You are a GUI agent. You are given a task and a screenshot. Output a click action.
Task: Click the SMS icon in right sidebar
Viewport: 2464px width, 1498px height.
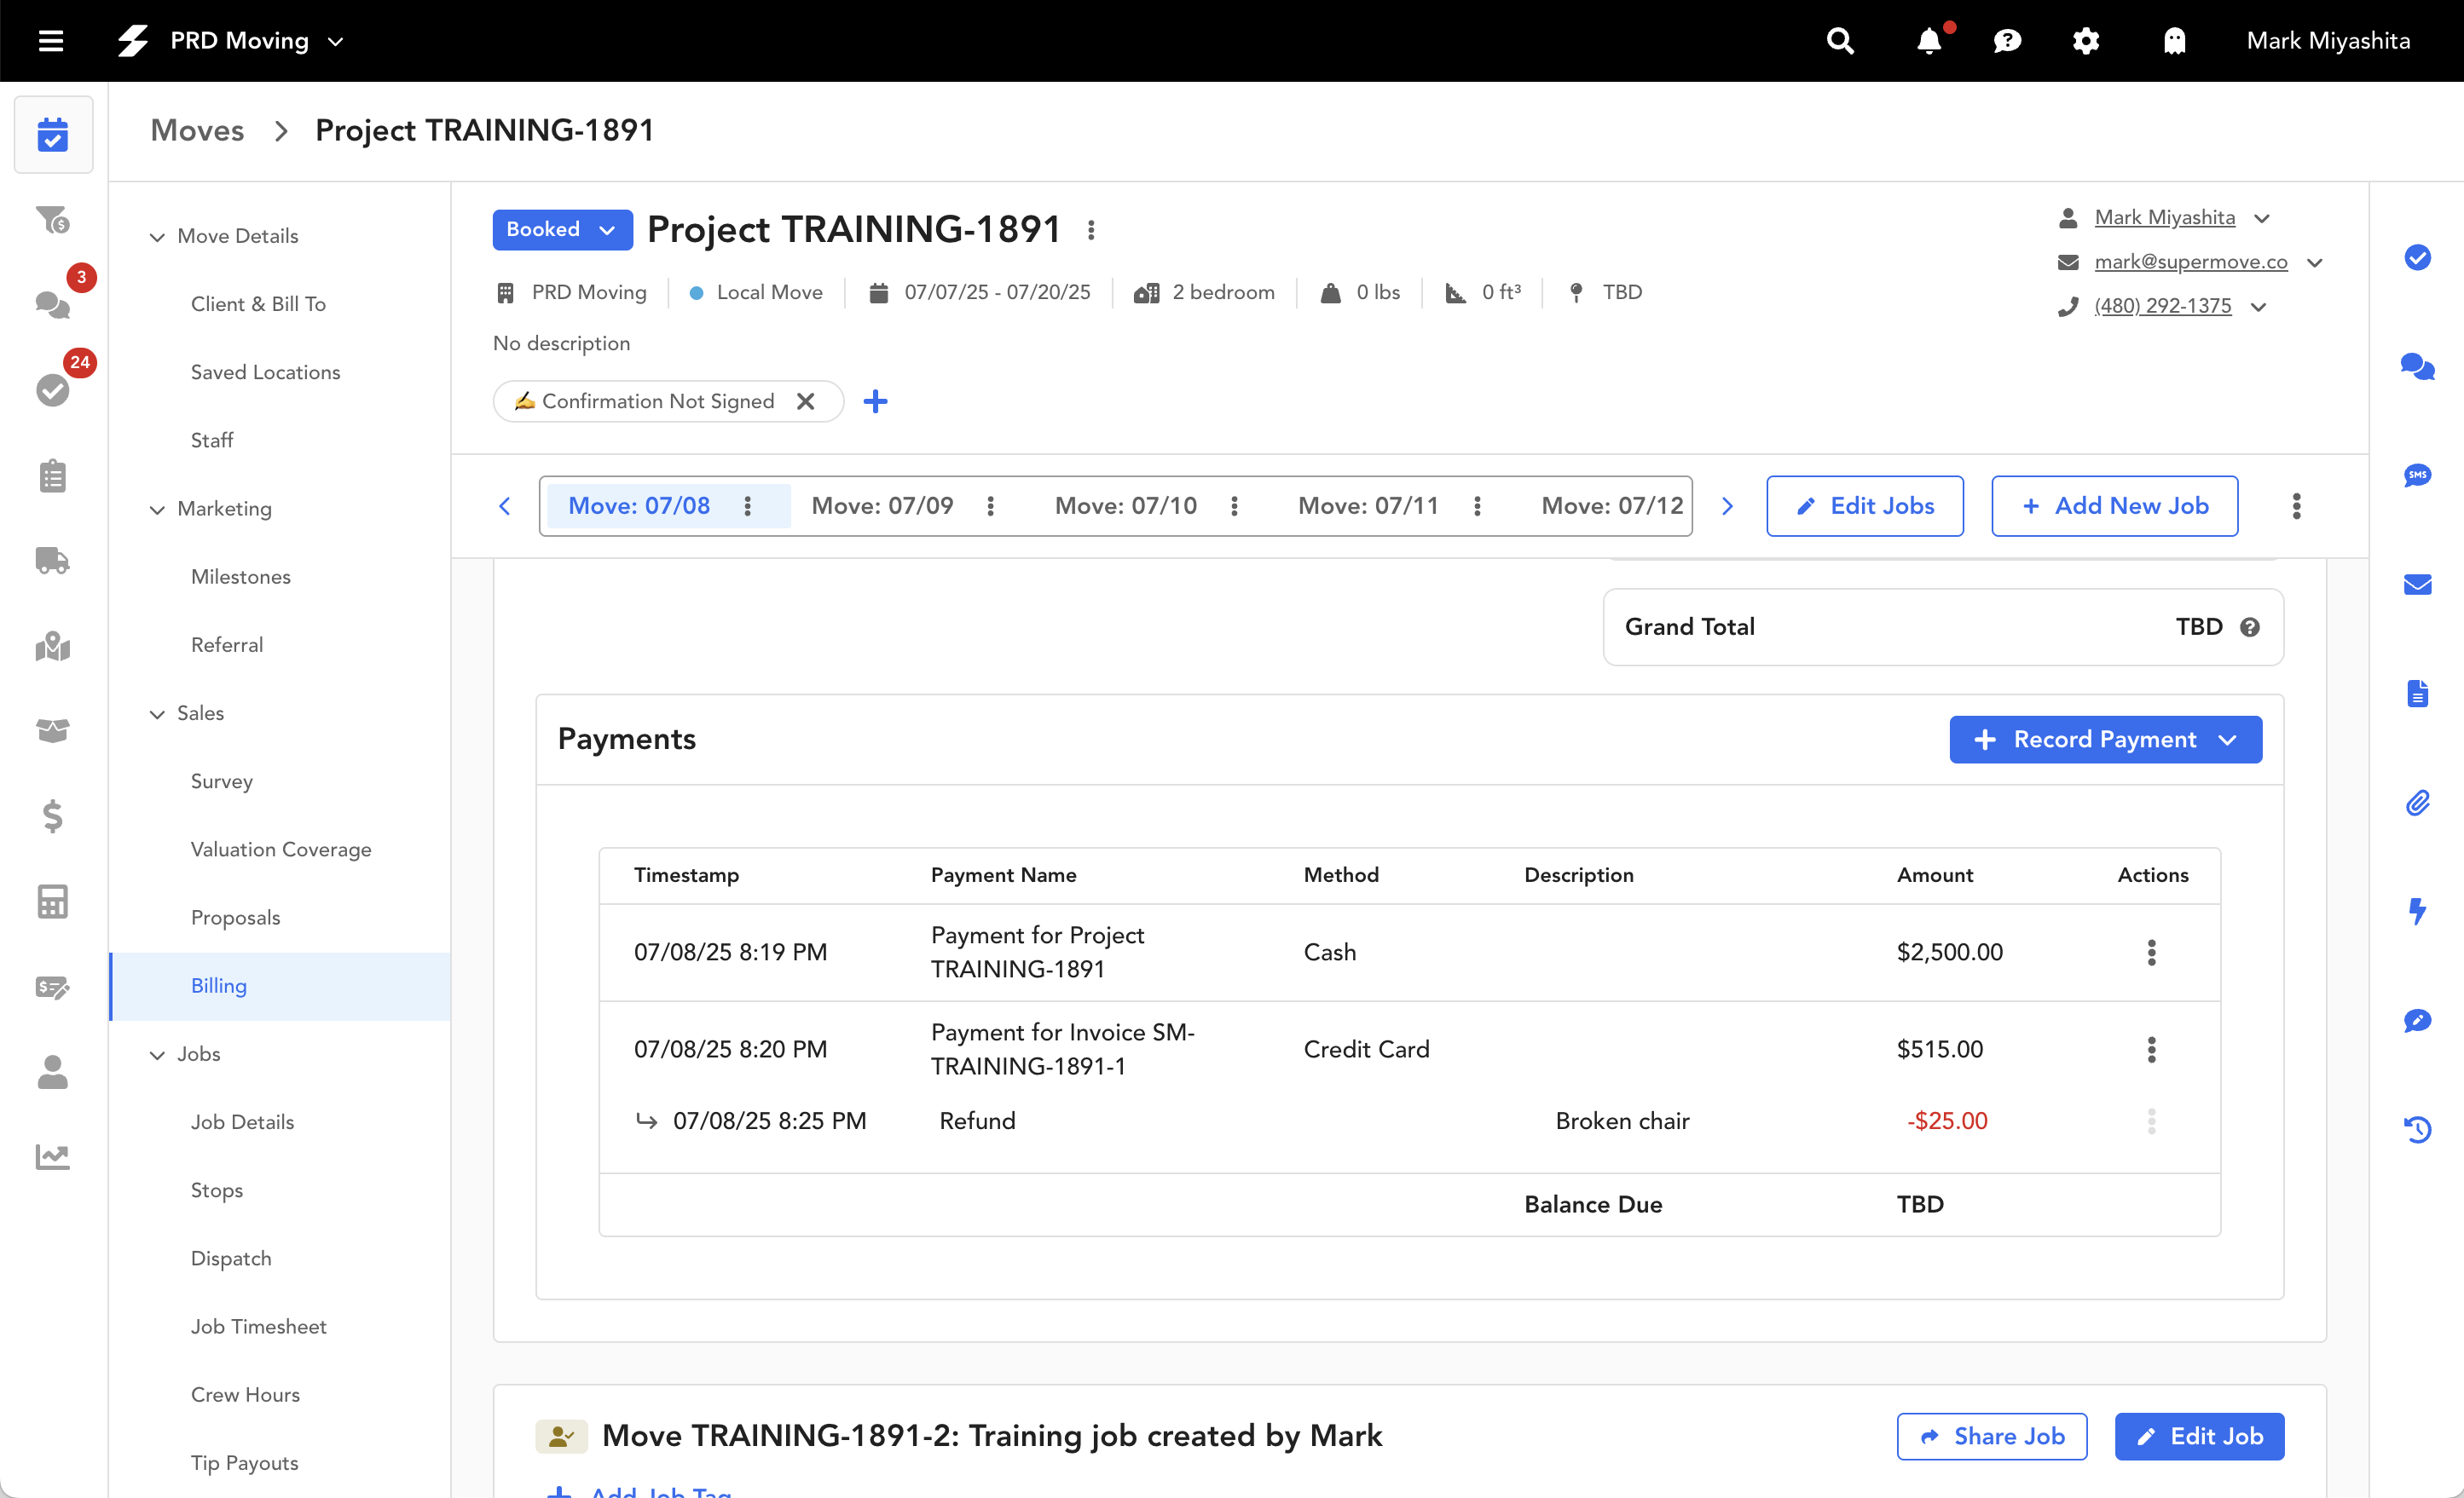tap(2417, 475)
